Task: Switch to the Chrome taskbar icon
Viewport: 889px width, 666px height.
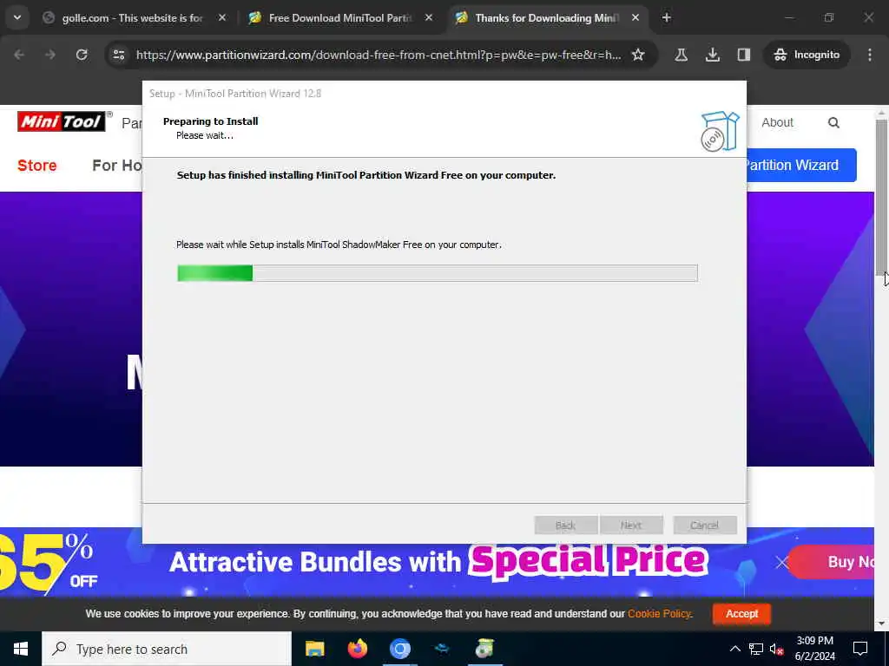Action: click(399, 649)
